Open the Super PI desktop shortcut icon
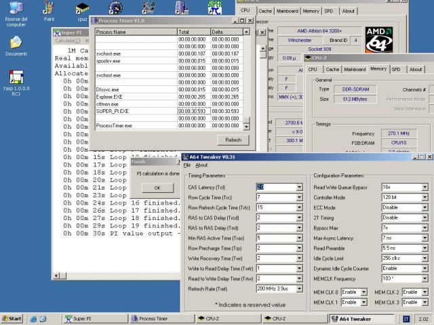 (x=215, y=7)
